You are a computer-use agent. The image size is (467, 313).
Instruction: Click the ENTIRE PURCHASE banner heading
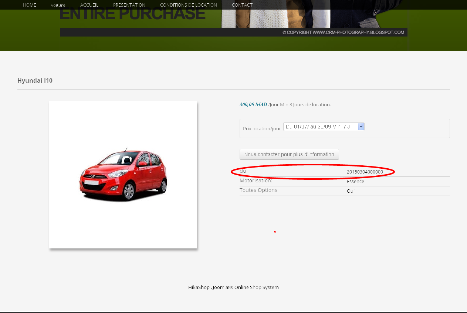[132, 14]
